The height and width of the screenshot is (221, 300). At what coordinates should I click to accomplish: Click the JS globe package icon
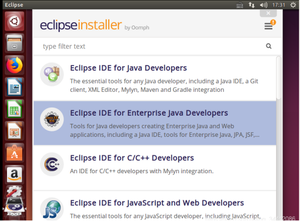(x=52, y=209)
